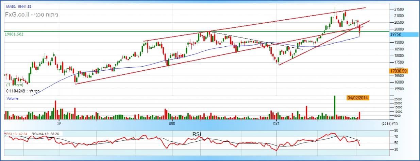Click the מרץ (2014) time axis label
Screen dimensions: 420x161
390,124
